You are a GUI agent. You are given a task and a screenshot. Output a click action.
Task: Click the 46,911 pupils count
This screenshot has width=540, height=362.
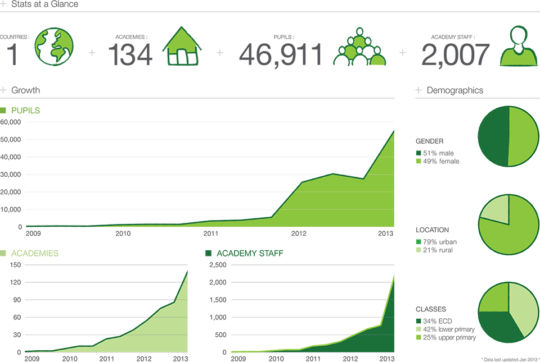tap(281, 54)
